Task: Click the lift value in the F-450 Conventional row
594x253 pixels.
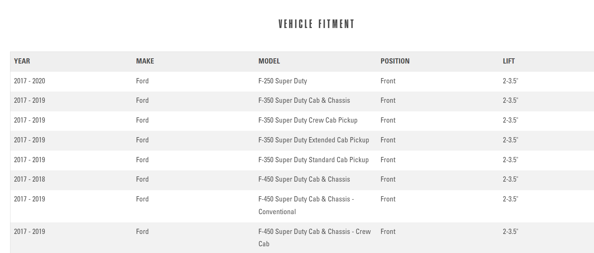Action: pyautogui.click(x=510, y=199)
